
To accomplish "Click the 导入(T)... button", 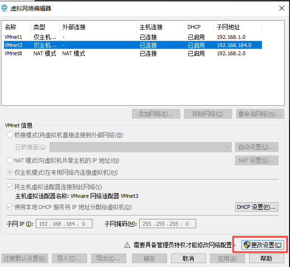I will tap(69, 258).
